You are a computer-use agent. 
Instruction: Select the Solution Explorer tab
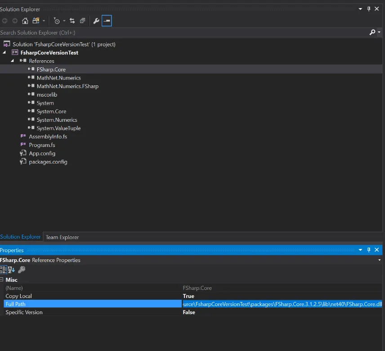[20, 237]
